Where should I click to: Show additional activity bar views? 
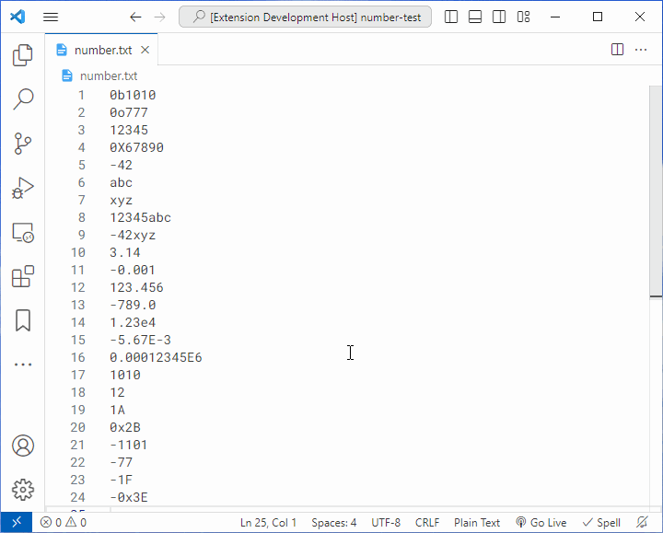point(23,365)
